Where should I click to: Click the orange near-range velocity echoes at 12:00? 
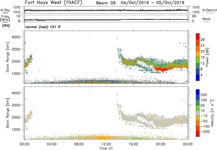pyautogui.click(x=104, y=138)
